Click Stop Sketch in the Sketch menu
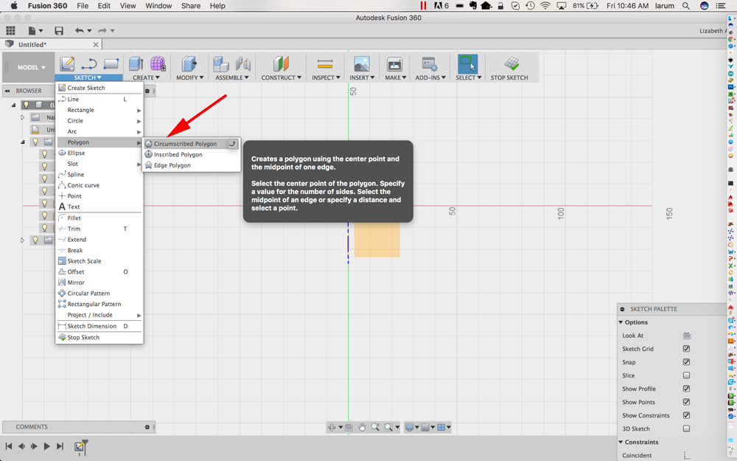The image size is (737, 461). (99, 338)
